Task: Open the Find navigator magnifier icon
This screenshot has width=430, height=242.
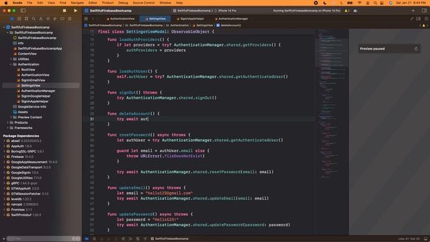Action: tap(34, 19)
